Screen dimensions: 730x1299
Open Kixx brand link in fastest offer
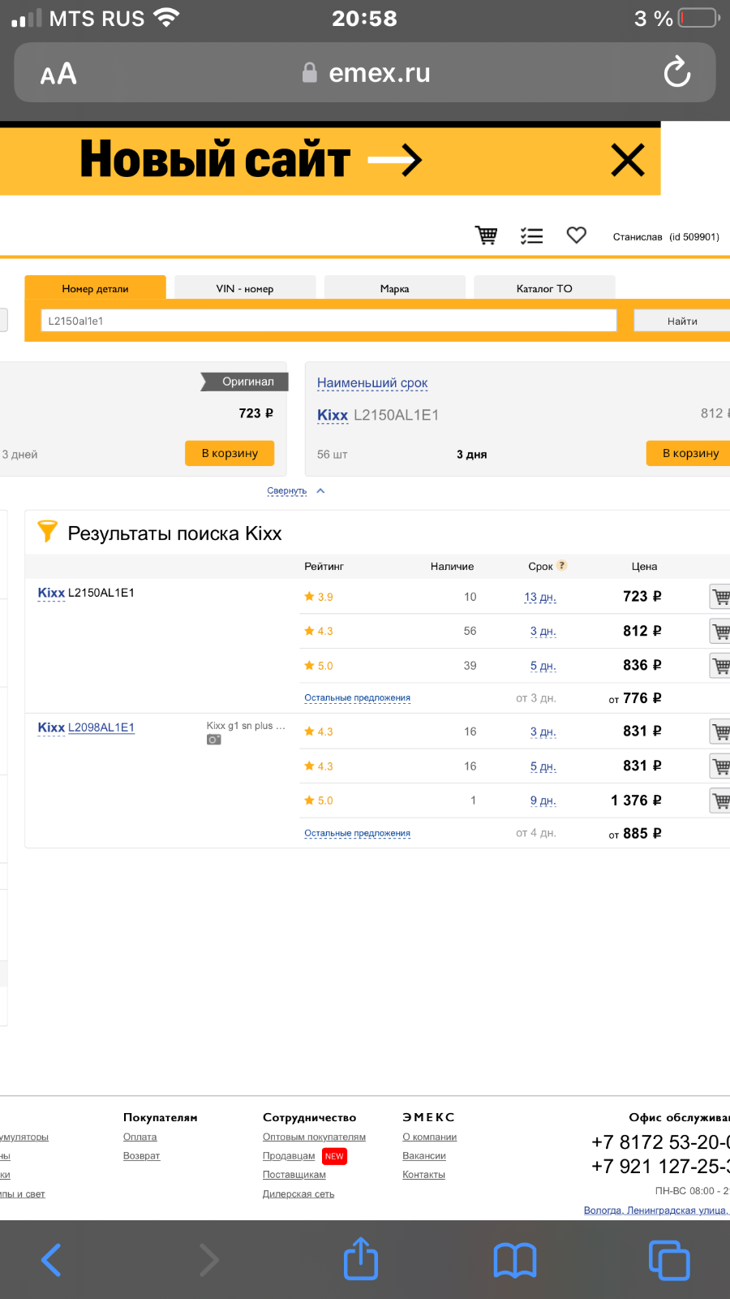click(333, 415)
